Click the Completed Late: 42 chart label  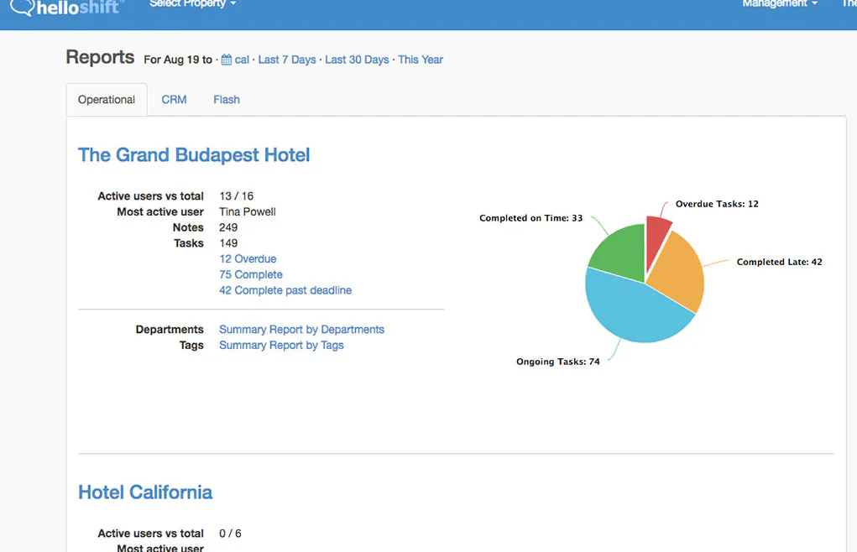tap(780, 262)
